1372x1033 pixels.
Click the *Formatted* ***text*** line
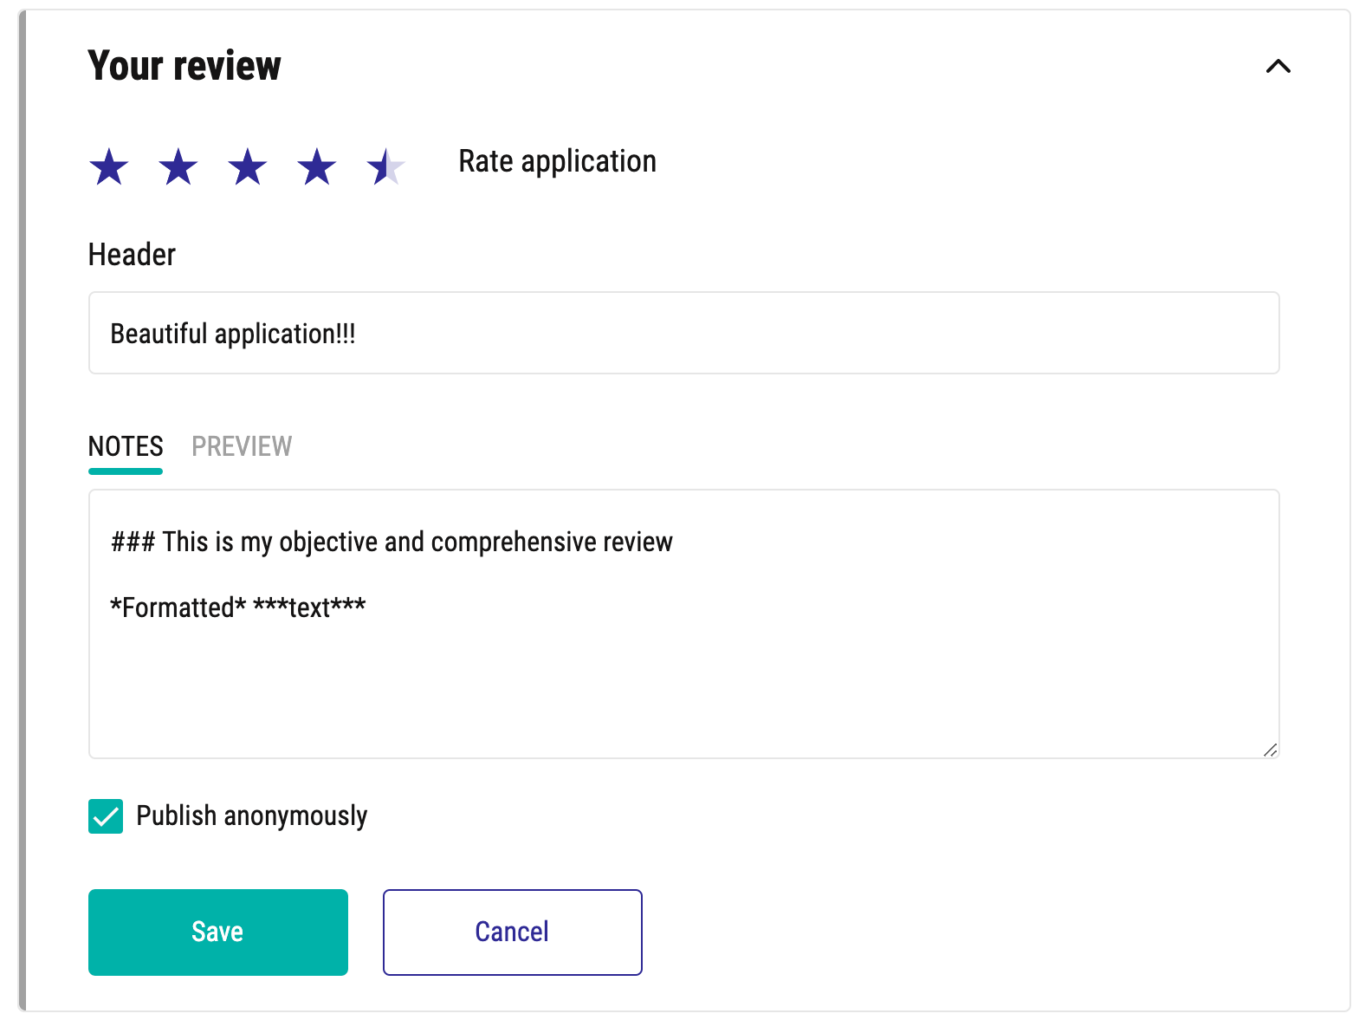pos(238,607)
